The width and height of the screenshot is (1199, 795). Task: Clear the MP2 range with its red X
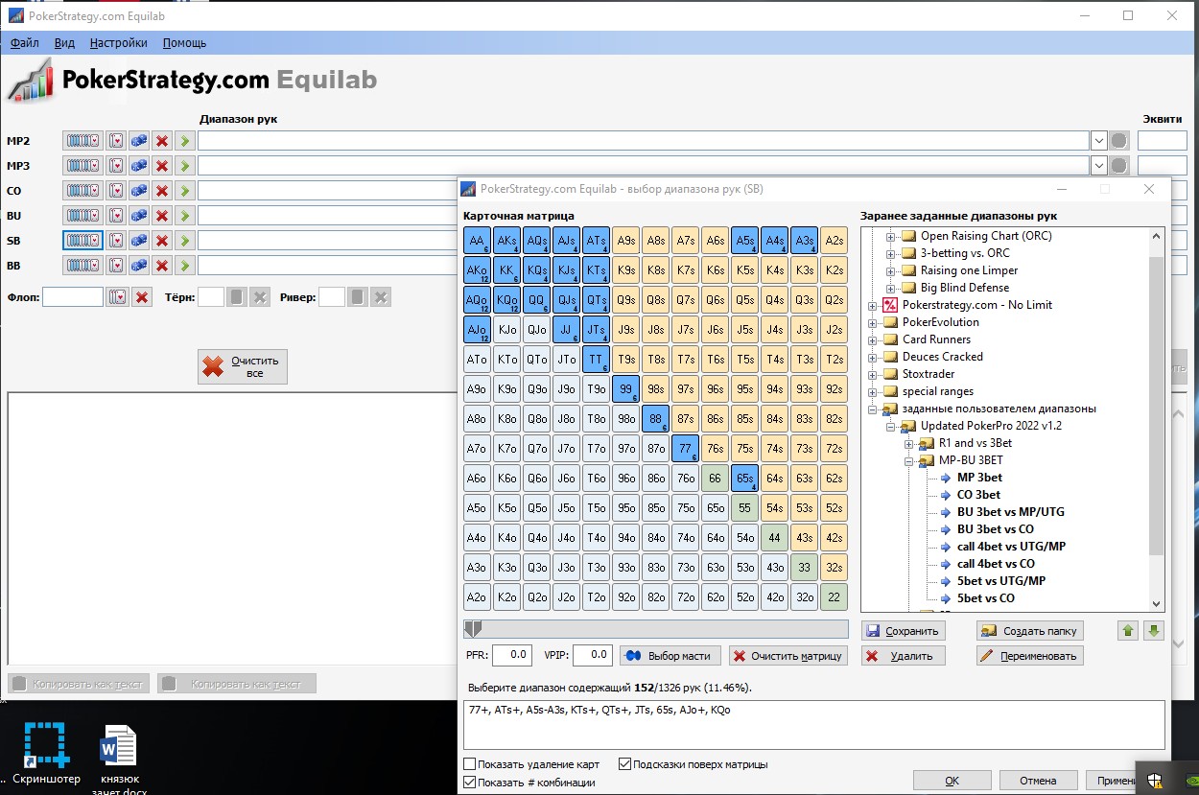pos(162,141)
